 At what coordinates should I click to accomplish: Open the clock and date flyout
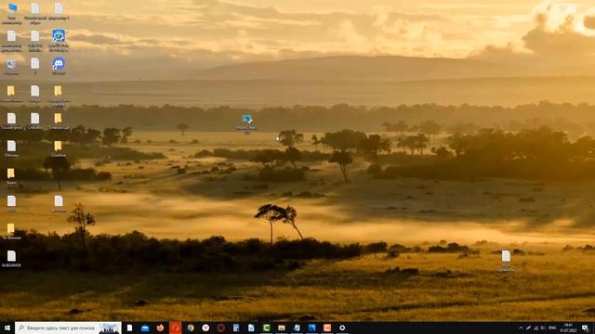[x=568, y=328]
